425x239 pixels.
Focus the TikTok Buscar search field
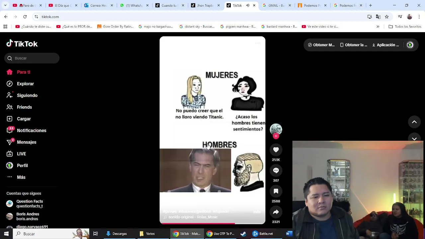pos(32,58)
